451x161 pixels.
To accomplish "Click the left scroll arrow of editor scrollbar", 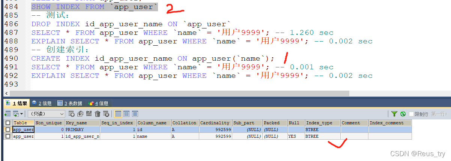I will (6, 93).
